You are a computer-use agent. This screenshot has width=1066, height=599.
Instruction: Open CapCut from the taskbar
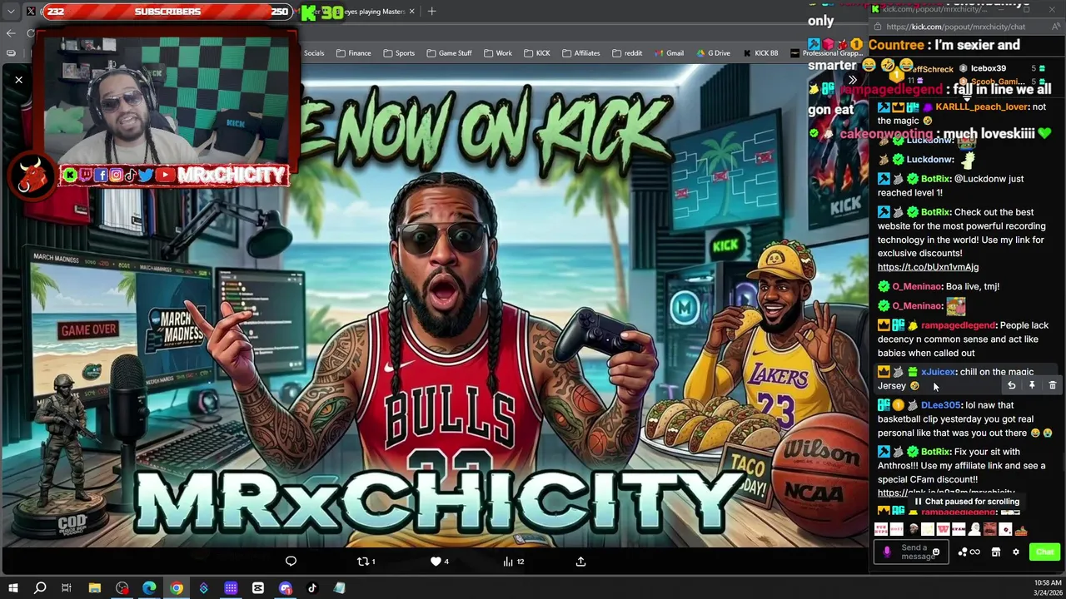point(258,588)
